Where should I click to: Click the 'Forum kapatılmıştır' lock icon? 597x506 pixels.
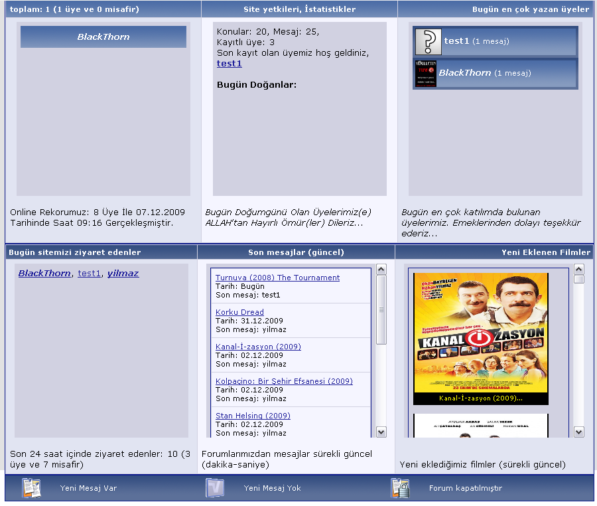pyautogui.click(x=400, y=488)
